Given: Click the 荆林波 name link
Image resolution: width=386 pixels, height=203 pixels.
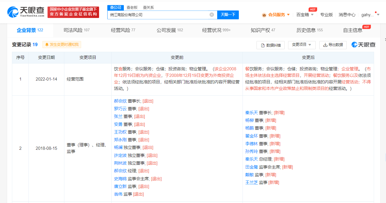Looking at the screenshot, I should pyautogui.click(x=120, y=163).
